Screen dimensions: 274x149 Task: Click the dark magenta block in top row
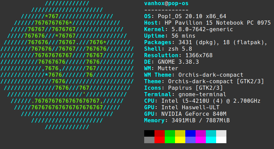(201, 134)
